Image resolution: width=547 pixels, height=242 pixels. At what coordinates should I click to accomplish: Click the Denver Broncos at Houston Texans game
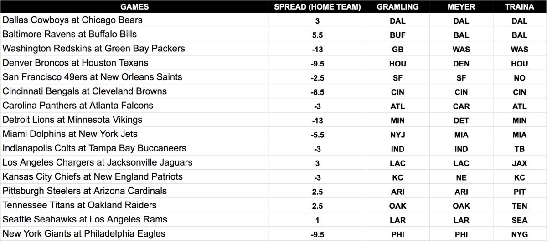[x=75, y=63]
